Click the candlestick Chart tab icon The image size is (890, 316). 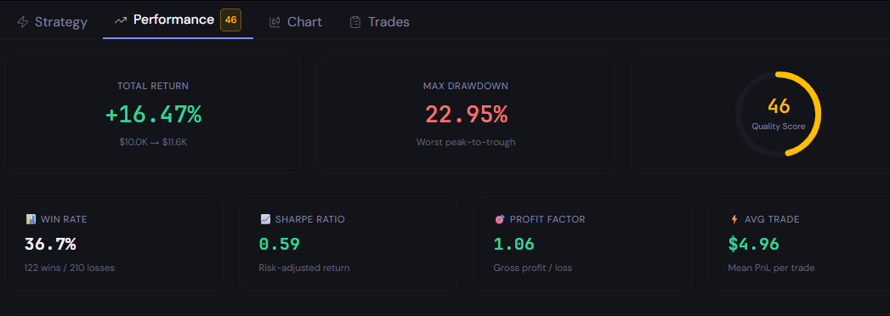click(x=275, y=22)
